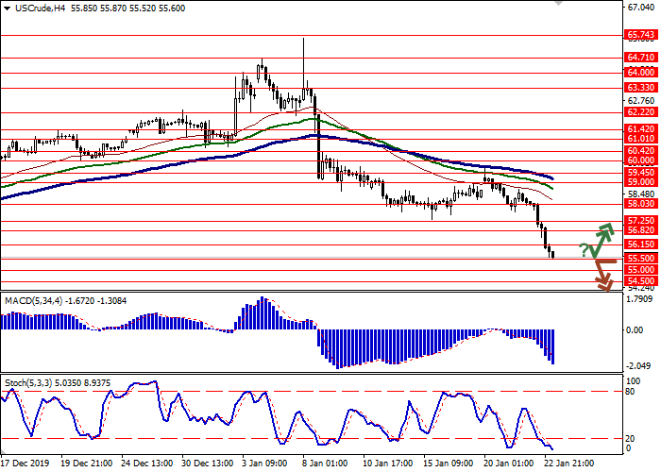Click the red downward forecast arrow
The width and height of the screenshot is (661, 472).
(x=602, y=272)
